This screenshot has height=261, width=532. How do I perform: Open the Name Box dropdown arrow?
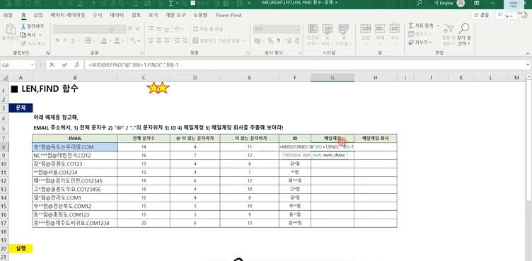pos(33,64)
